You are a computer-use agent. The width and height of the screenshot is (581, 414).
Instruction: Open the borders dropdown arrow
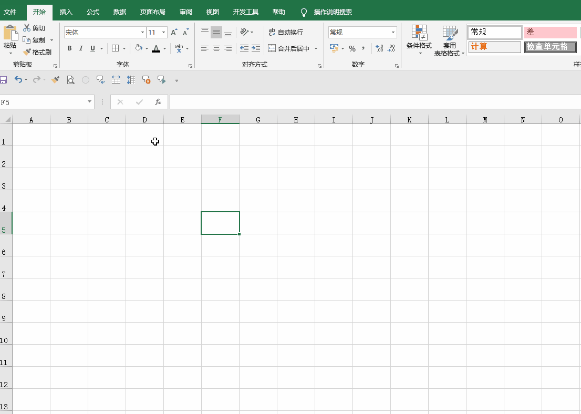pyautogui.click(x=124, y=48)
